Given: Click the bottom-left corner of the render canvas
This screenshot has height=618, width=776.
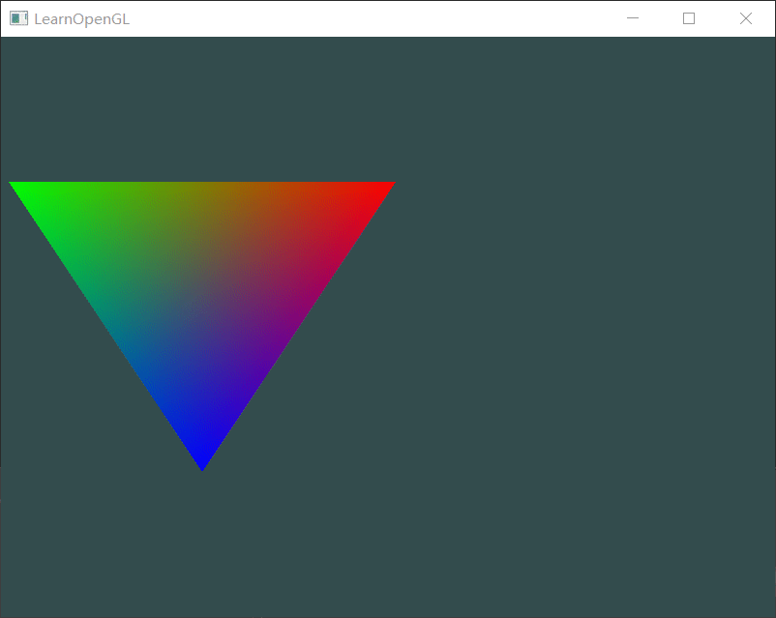Looking at the screenshot, I should click(x=5, y=612).
